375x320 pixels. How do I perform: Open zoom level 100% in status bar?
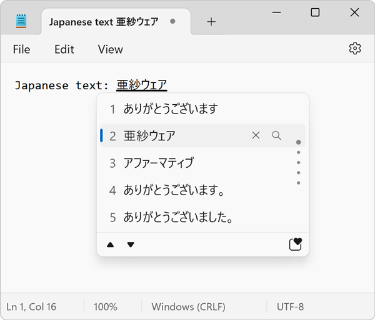105,307
